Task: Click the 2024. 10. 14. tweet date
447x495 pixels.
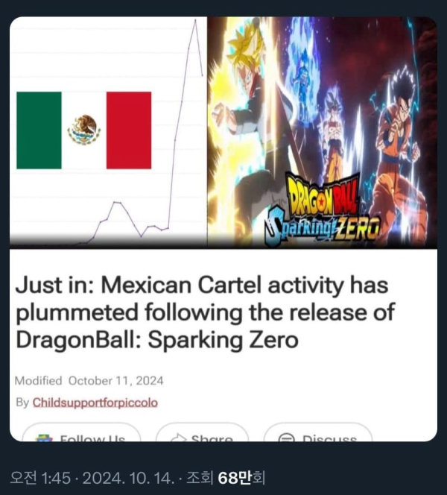Action: 128,478
